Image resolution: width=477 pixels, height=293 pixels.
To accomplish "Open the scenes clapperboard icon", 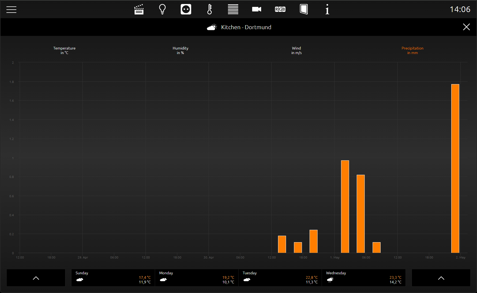I will click(139, 9).
